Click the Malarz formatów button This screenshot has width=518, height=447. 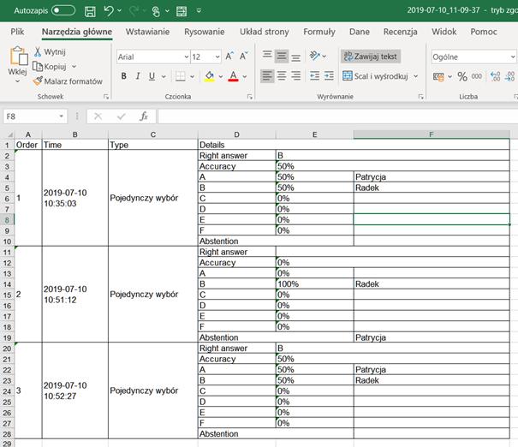(68, 81)
